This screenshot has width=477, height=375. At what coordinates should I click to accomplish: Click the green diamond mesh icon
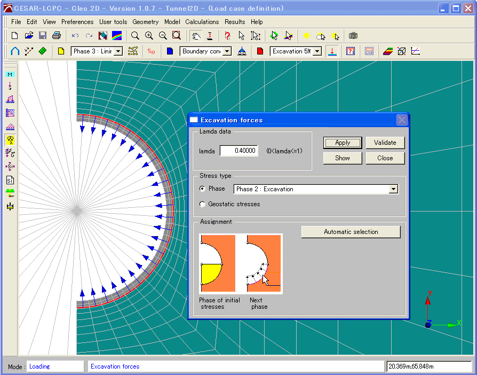click(x=43, y=51)
